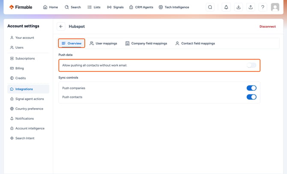
Task: Open the CRM Agents nav item
Action: pos(141,7)
